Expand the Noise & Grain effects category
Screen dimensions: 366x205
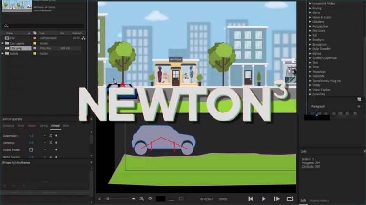pyautogui.click(x=310, y=17)
